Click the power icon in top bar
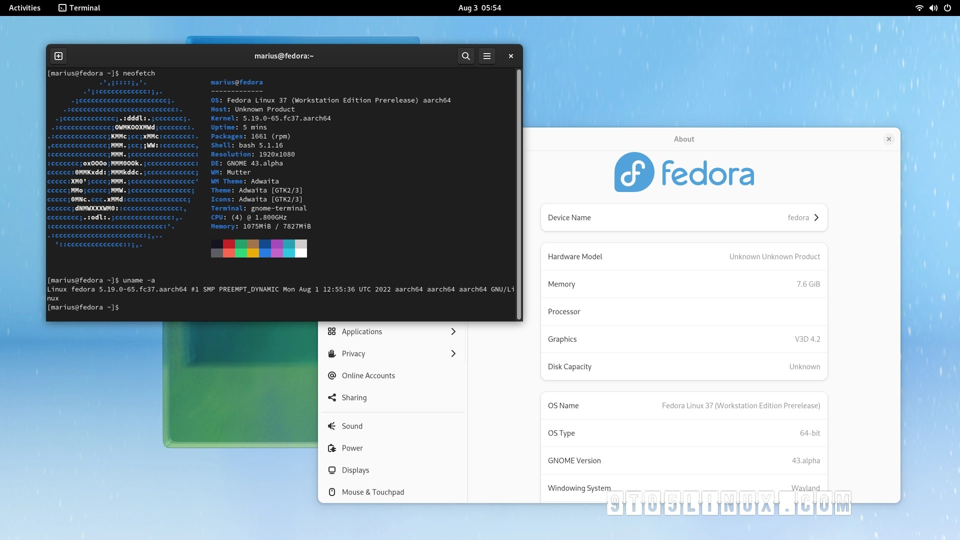The width and height of the screenshot is (960, 540). click(947, 8)
